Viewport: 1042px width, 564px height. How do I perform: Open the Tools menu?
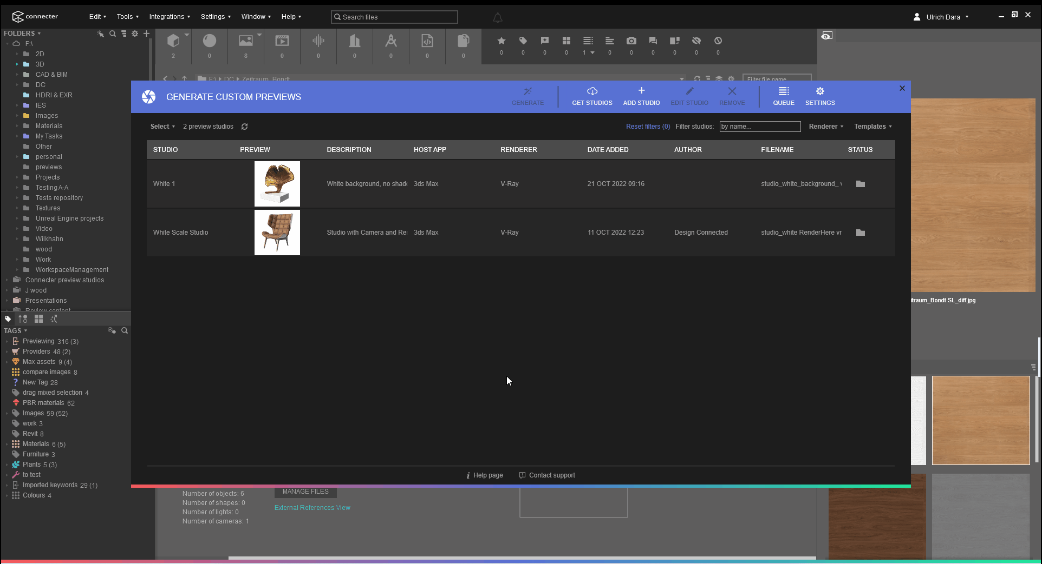point(127,16)
